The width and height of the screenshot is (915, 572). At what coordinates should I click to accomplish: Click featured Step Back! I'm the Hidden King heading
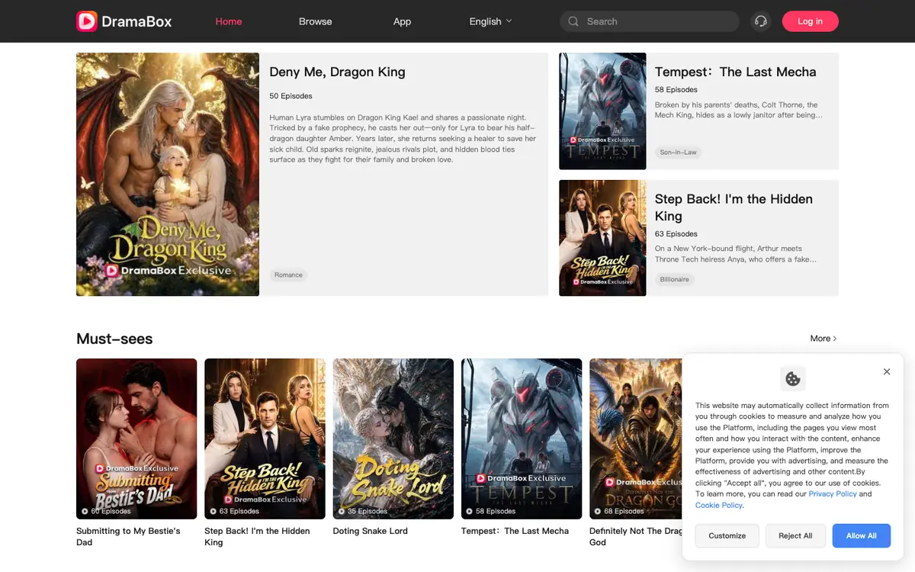click(734, 207)
